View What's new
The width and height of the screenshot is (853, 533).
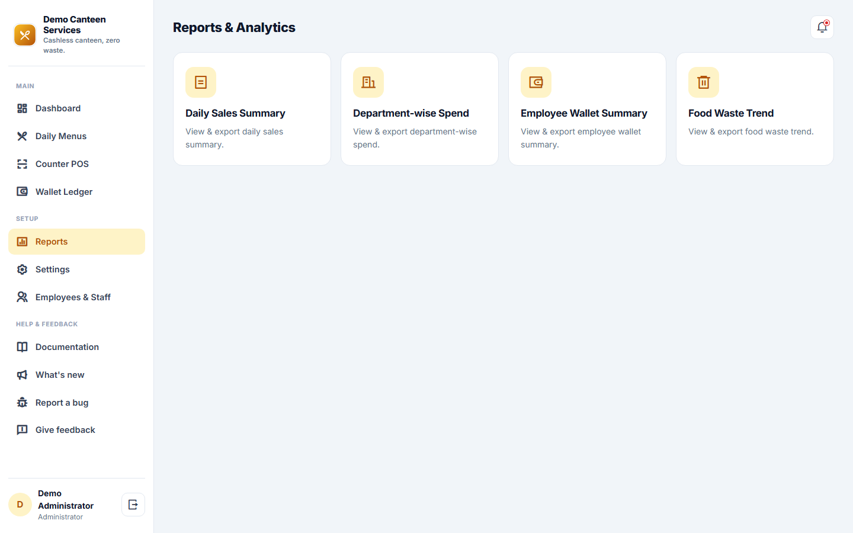click(76, 375)
